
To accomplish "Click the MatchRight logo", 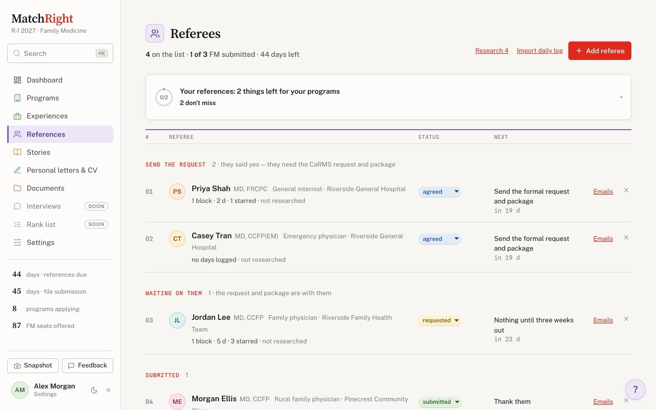I will (x=42, y=19).
